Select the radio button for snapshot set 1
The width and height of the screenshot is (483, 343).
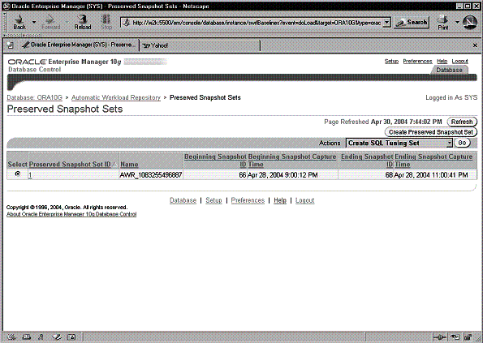click(x=18, y=174)
